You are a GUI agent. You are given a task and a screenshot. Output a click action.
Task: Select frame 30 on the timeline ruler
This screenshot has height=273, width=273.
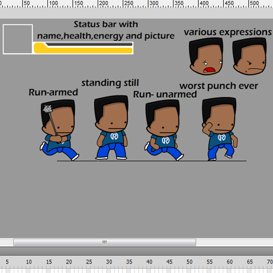109,262
